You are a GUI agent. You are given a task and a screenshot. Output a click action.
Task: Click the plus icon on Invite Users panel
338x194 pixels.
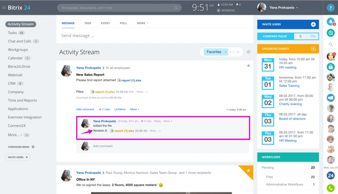313,24
